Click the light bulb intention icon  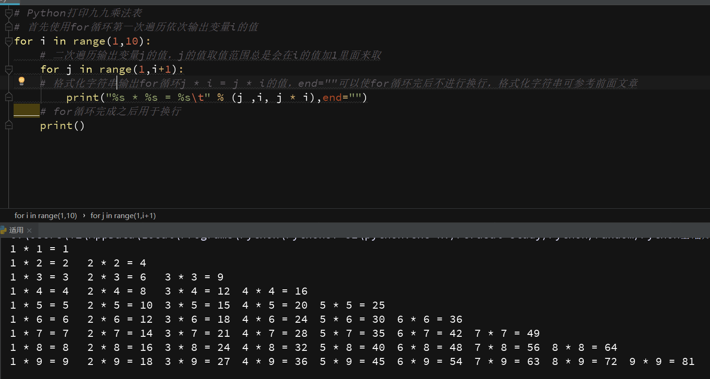[x=21, y=81]
